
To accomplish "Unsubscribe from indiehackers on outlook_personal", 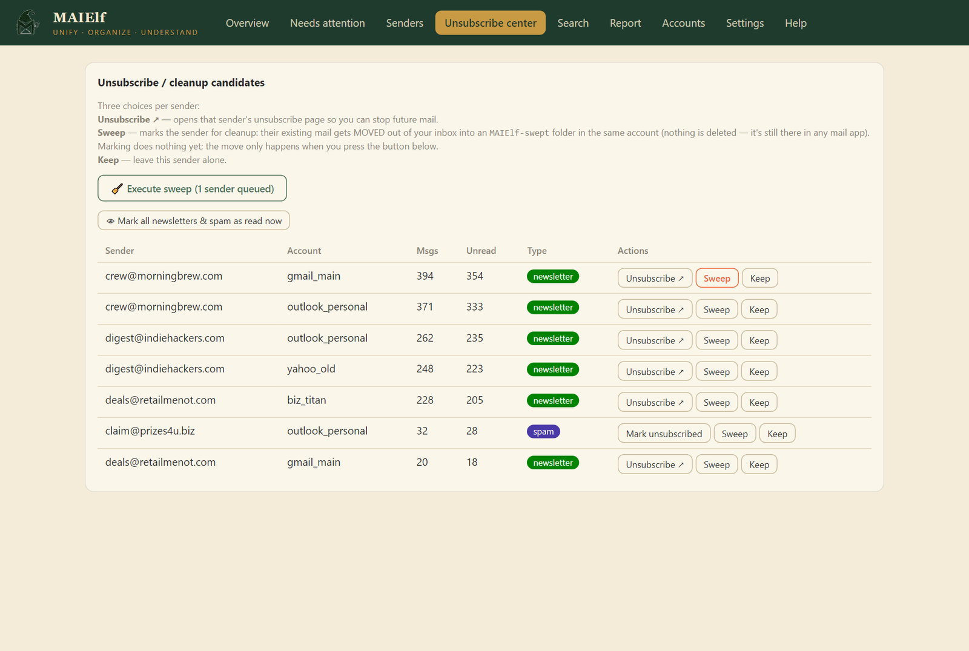I will [655, 340].
